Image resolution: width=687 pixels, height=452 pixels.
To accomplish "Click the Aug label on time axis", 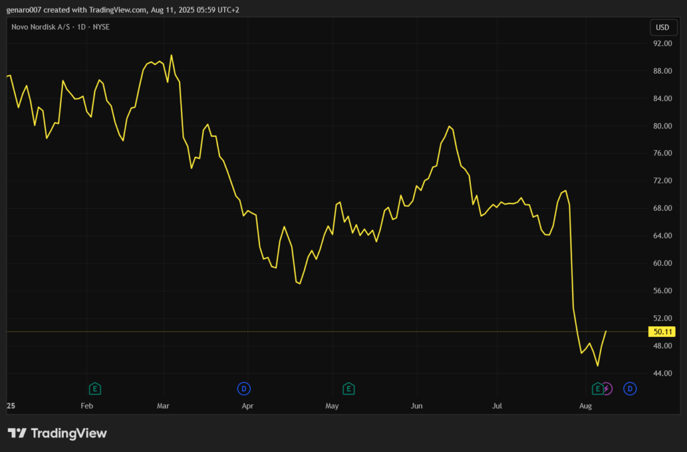I will [585, 406].
